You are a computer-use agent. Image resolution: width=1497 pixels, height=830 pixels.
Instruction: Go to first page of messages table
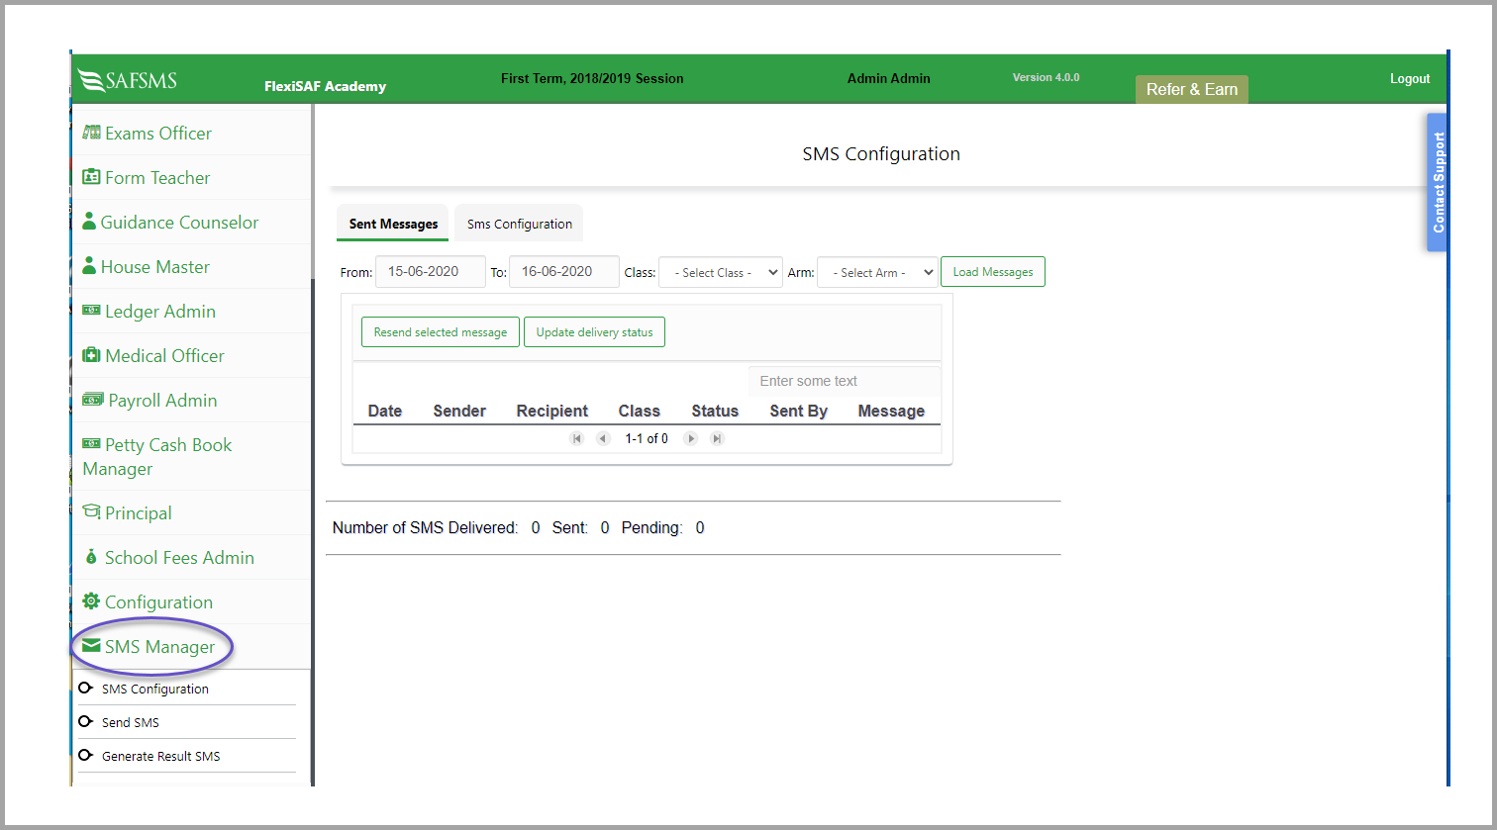[576, 438]
